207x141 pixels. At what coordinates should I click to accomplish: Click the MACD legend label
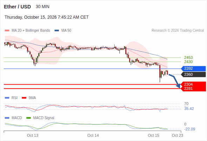point(17,118)
